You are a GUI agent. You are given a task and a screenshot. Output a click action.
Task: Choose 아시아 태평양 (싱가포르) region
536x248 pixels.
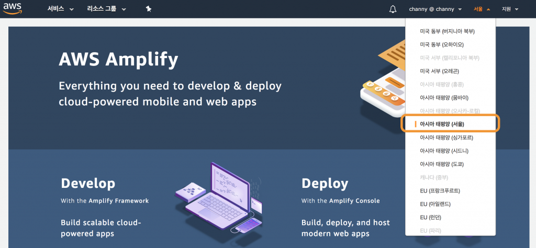(x=446, y=137)
